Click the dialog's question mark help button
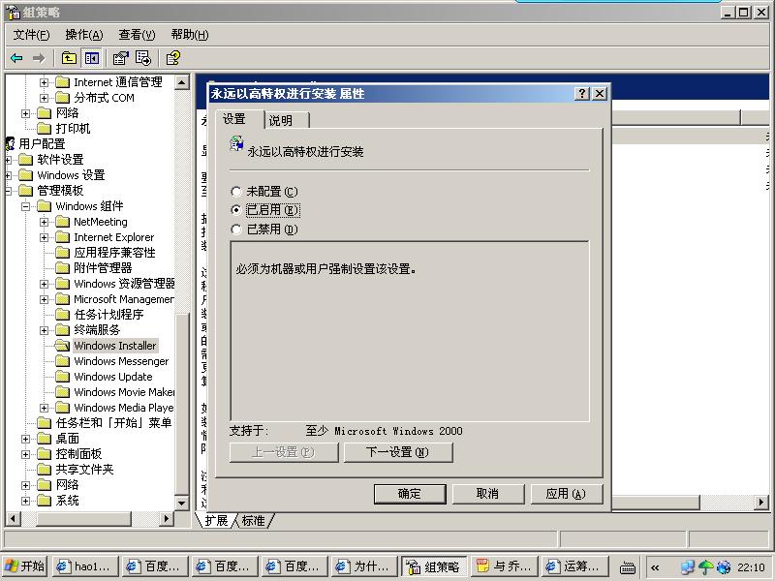This screenshot has width=775, height=581. 581,94
